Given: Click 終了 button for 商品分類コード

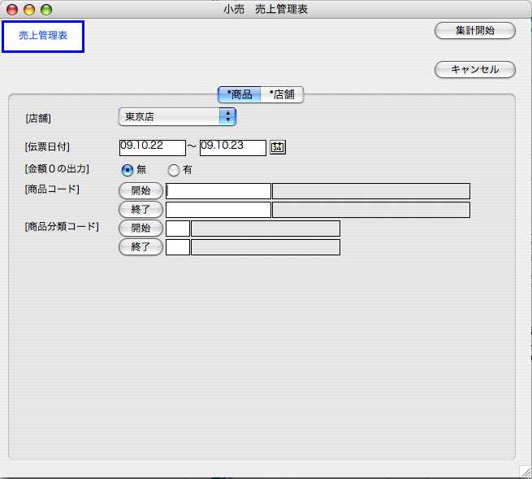Looking at the screenshot, I should coord(141,246).
